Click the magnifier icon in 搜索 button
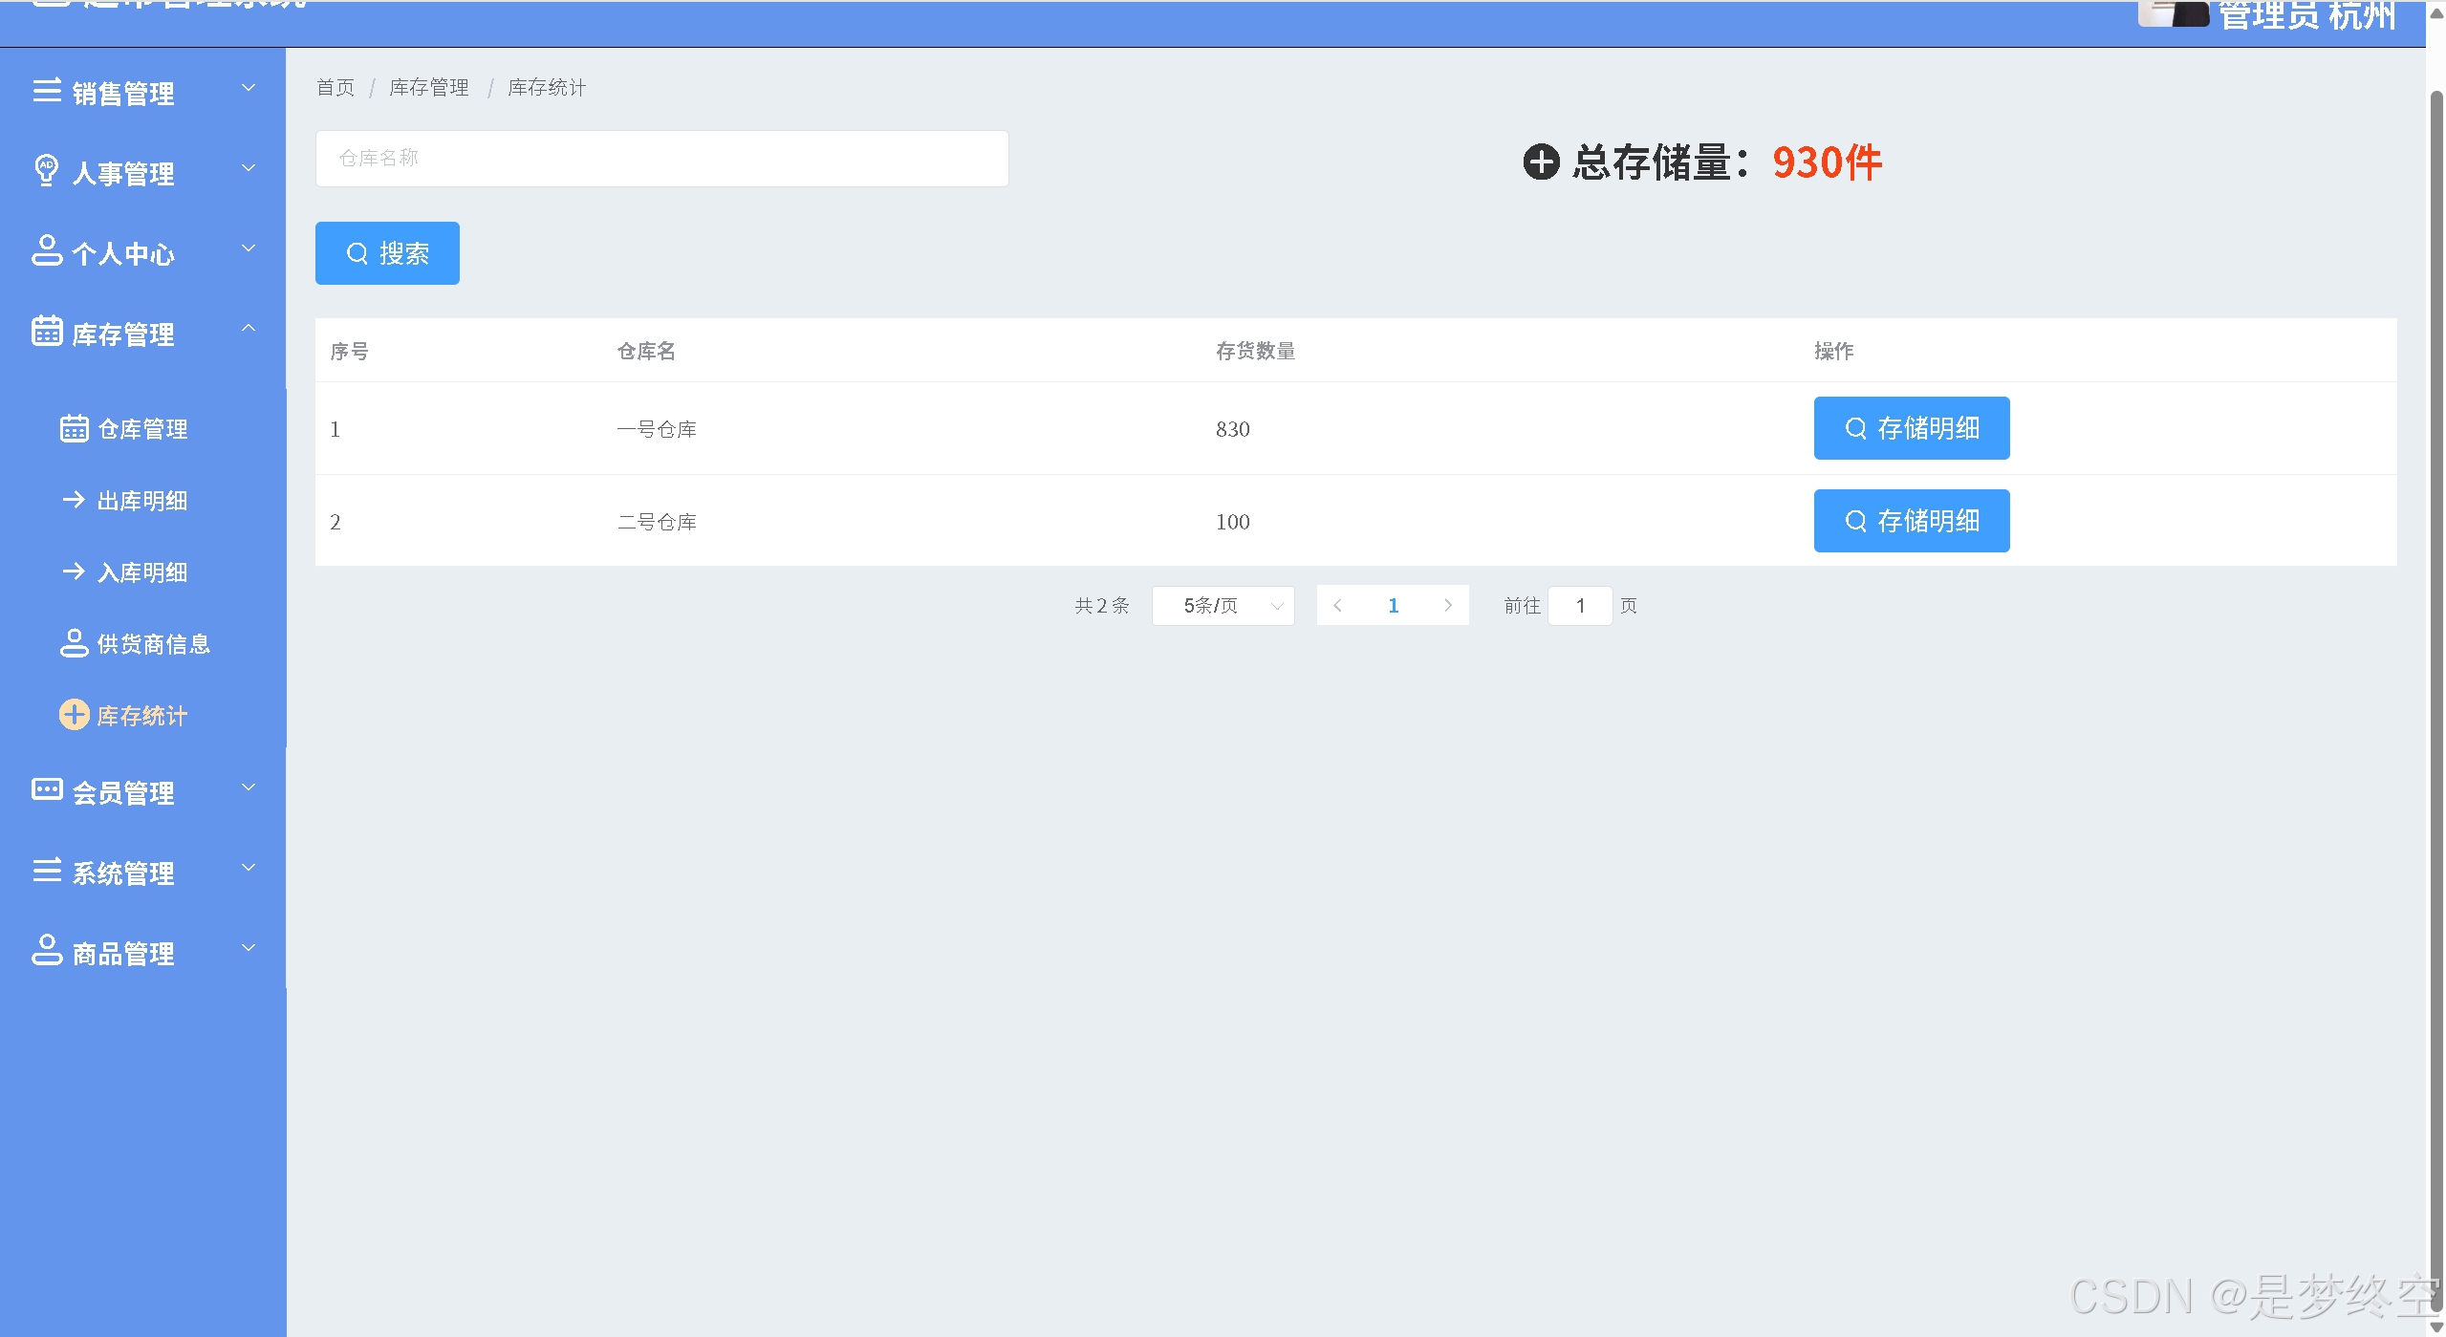 [x=357, y=253]
